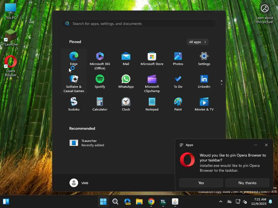278x208 pixels.
Task: Open clock and date 7:21 AM
Action: click(x=259, y=201)
